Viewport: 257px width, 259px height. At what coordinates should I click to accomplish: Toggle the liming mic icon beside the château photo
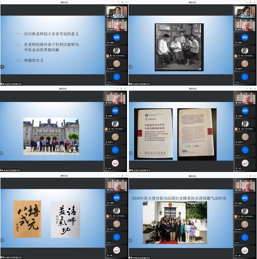pos(107,155)
